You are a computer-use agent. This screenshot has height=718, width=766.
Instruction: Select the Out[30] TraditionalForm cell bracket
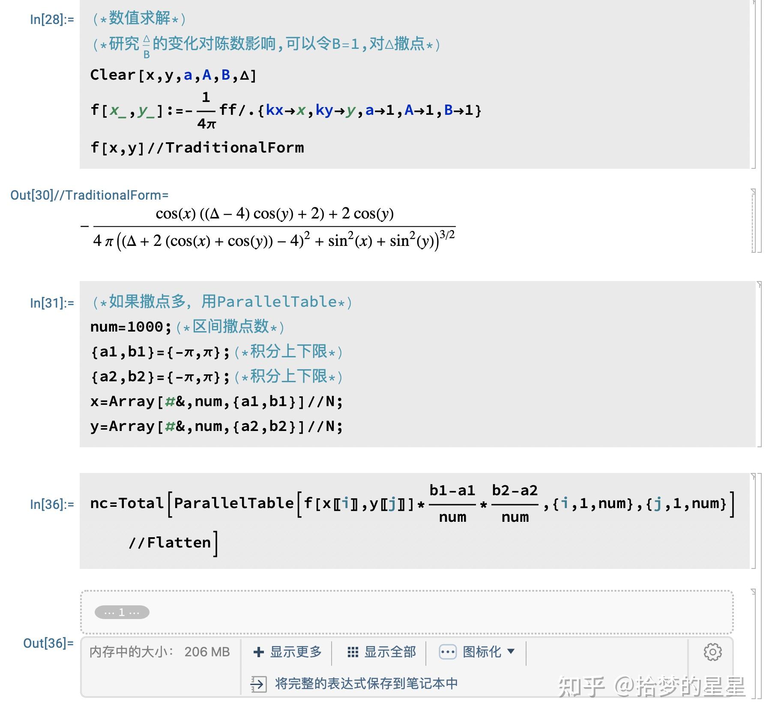pyautogui.click(x=754, y=221)
